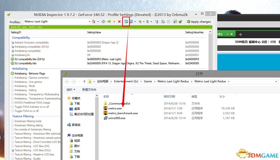Select Toggle FXAA Indicator on or off
The image size is (280, 160).
tap(31, 107)
